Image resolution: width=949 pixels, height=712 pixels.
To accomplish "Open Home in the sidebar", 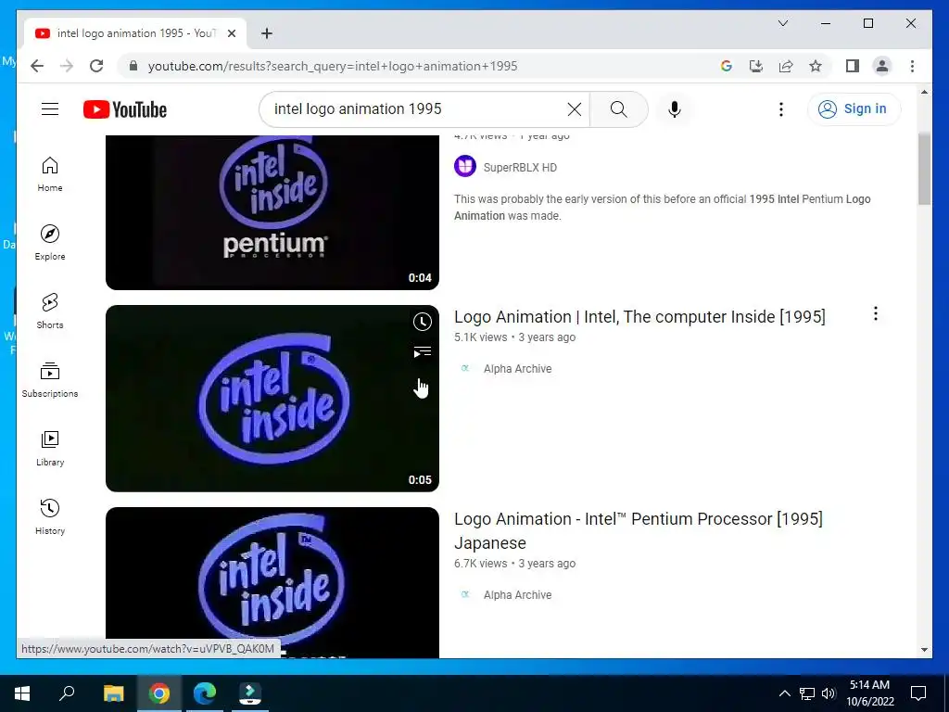I will point(50,174).
